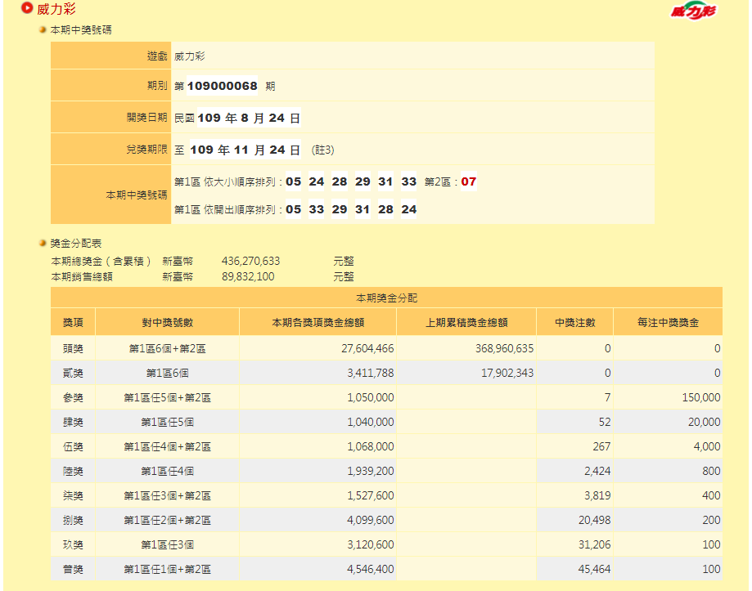Screen dimensions: 752x591
Task: Click the 上期累積獎金總額 column header
Action: [466, 322]
